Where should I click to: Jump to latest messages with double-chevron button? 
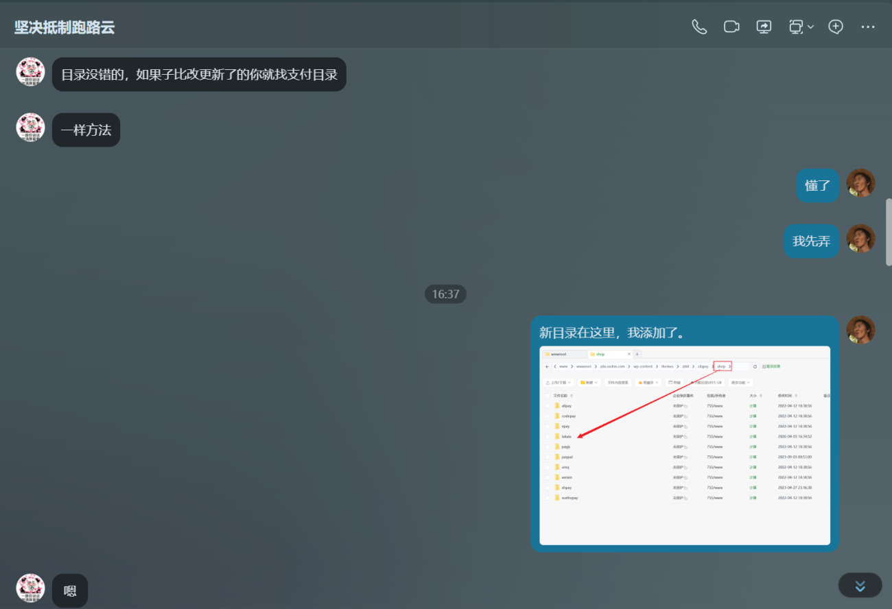pyautogui.click(x=860, y=586)
